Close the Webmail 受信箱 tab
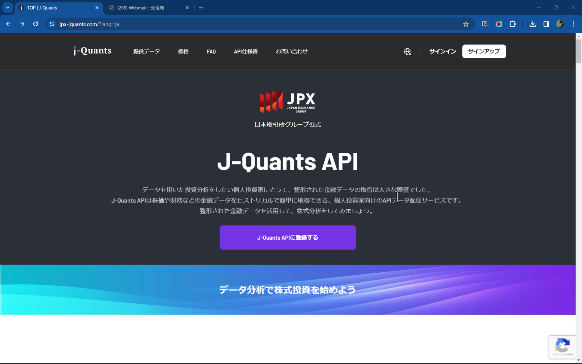582x364 pixels. coord(187,7)
